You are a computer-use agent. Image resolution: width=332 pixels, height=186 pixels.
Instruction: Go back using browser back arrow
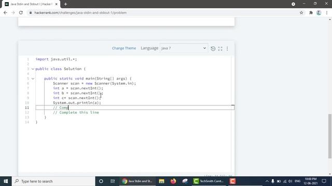pos(5,12)
